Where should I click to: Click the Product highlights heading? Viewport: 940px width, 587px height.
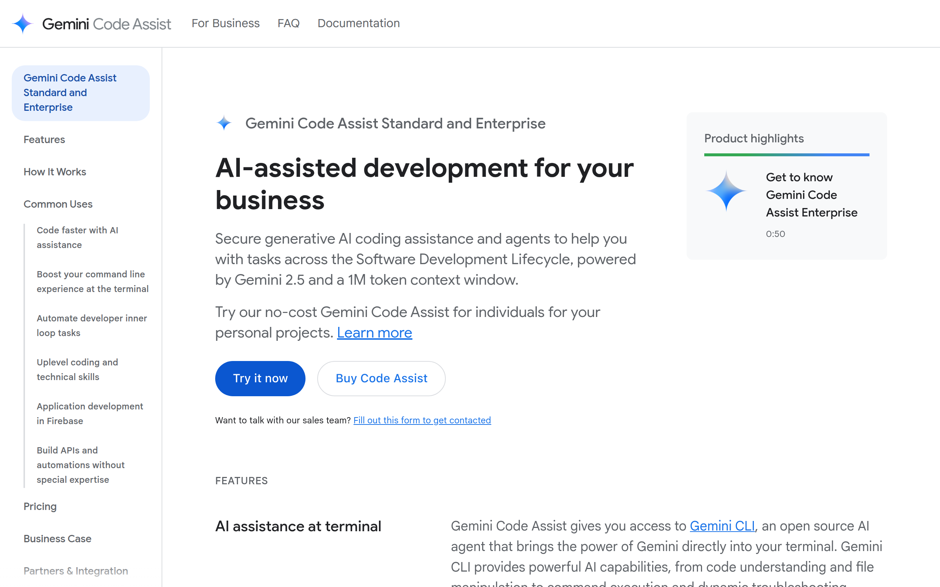tap(754, 139)
